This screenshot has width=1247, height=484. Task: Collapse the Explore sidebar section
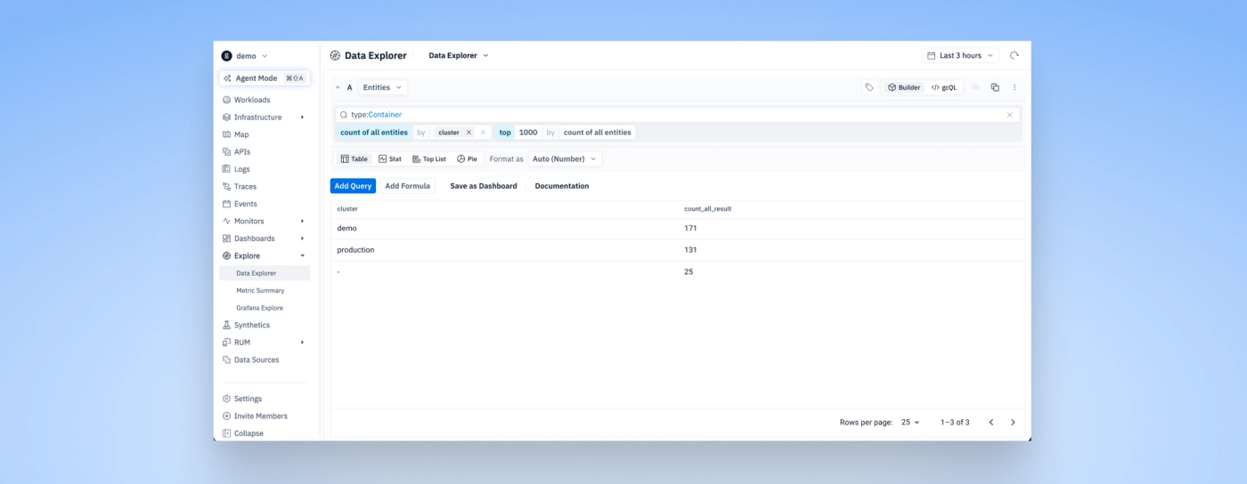point(264,255)
